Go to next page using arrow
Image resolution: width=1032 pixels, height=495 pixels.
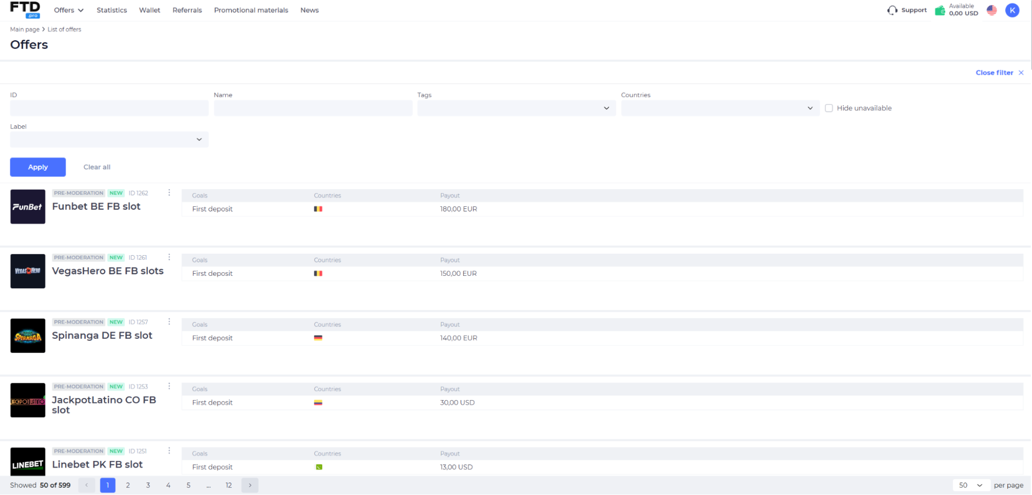250,485
